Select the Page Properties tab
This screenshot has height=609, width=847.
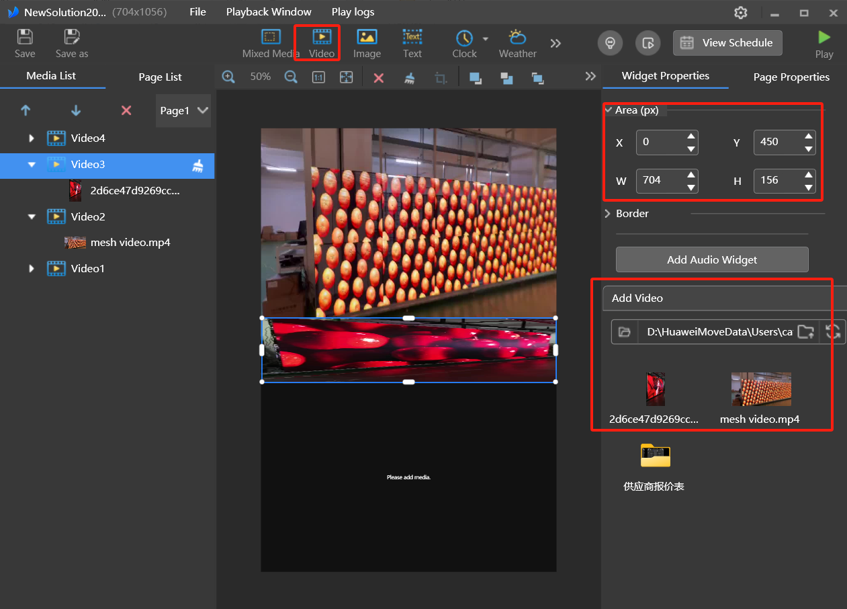(x=791, y=77)
